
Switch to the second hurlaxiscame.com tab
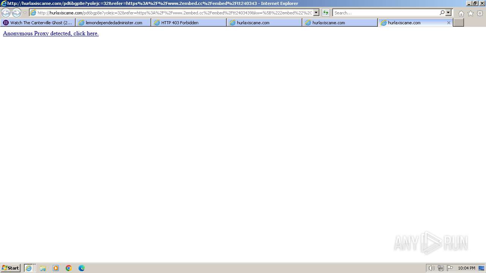pos(340,23)
